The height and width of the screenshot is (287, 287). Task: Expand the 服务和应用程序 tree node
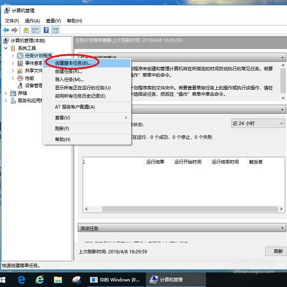(x=6, y=100)
